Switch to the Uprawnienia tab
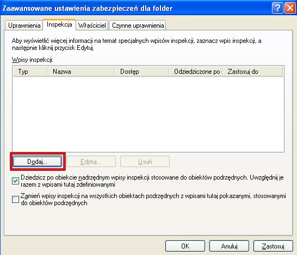 [24, 25]
